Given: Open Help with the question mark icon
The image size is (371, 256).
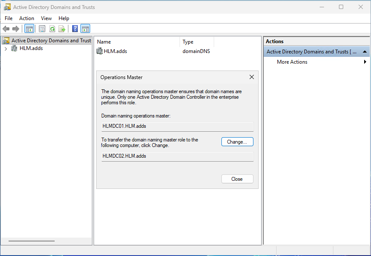Looking at the screenshot, I should [x=75, y=29].
